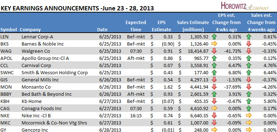This screenshot has width=277, height=132.
Task: Select the EPS Estimate column header
Action: coord(162,26)
